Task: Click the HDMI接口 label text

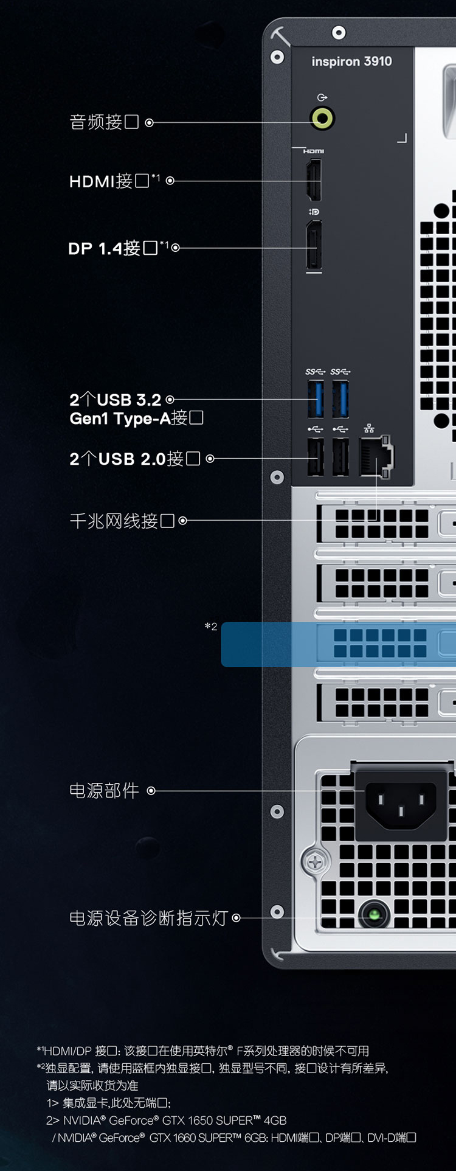Action: click(x=109, y=181)
